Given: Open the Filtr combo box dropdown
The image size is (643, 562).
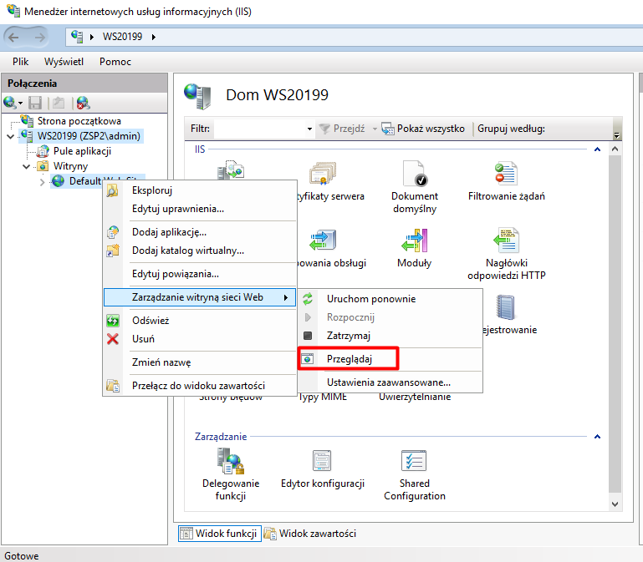Looking at the screenshot, I should (309, 129).
